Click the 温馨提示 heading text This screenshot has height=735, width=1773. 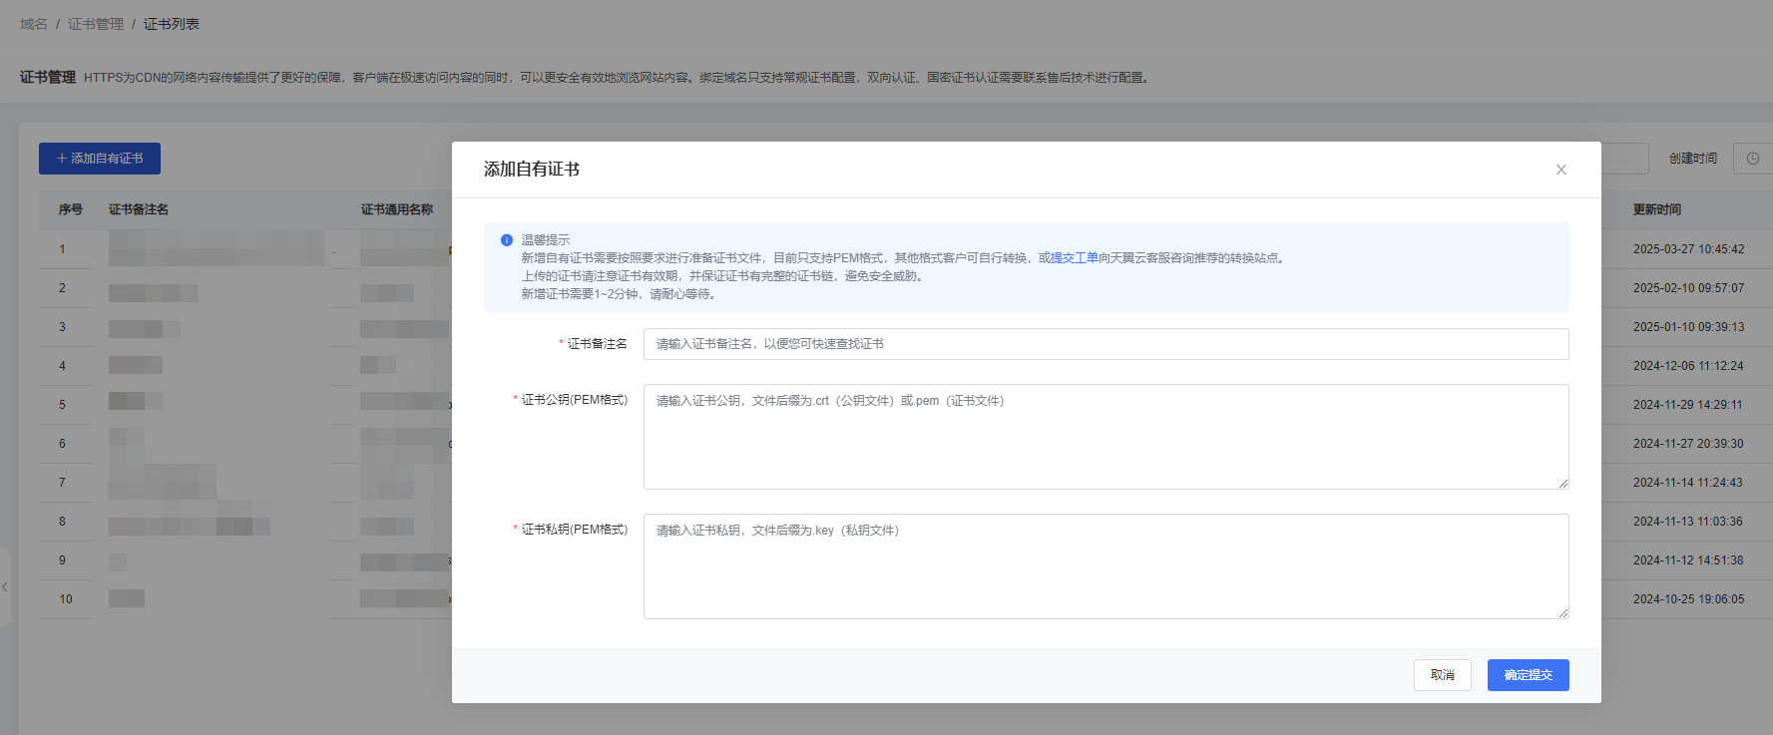[x=546, y=240]
